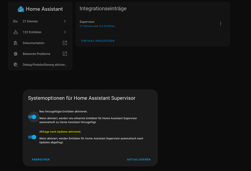Open the external link icon for Dokumentation
Viewport: 251px width, 171px height.
point(65,43)
